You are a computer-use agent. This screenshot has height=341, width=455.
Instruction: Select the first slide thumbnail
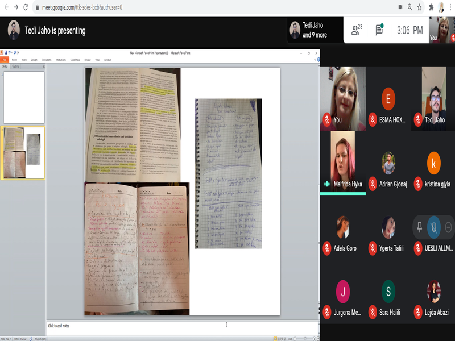(23, 97)
